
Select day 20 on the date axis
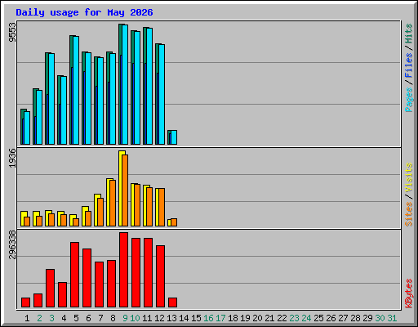point(257,318)
